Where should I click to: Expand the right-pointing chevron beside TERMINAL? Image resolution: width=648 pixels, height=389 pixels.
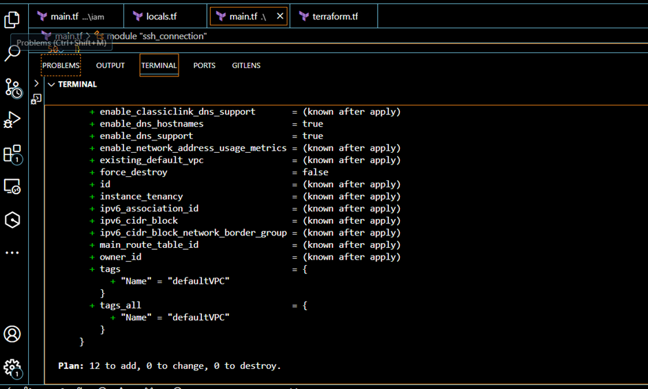pos(37,83)
